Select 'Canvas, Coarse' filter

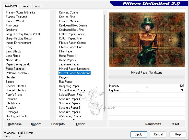(x=69, y=12)
